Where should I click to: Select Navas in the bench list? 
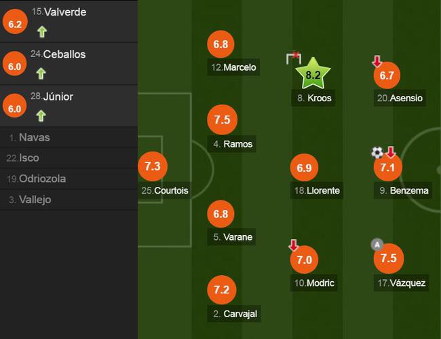click(x=69, y=137)
